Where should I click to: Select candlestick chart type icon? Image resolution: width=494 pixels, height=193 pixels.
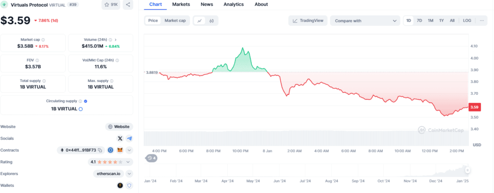[x=211, y=21]
